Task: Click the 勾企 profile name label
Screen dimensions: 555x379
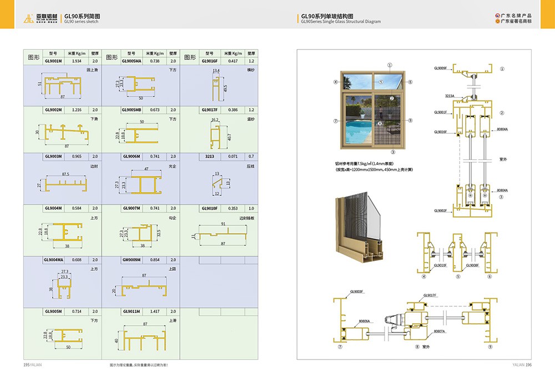Action: 173,218
